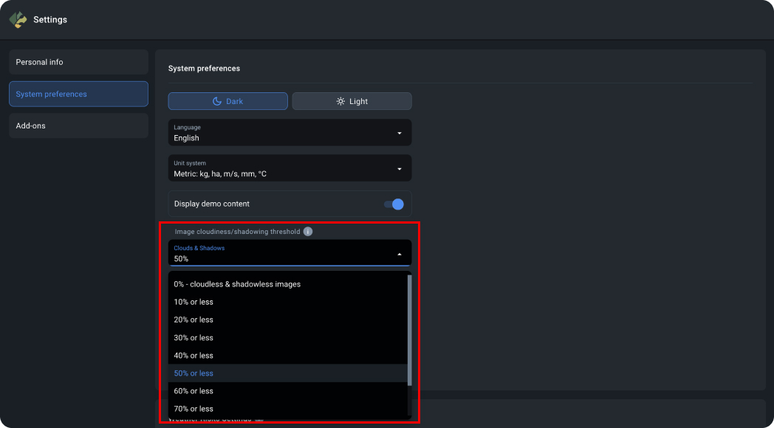Switch to the Light theme

[x=352, y=101]
